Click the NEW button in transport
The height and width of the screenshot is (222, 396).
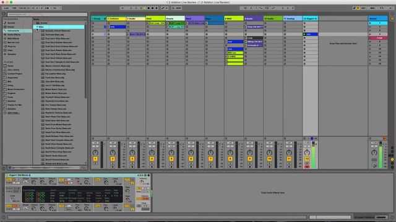coord(178,8)
